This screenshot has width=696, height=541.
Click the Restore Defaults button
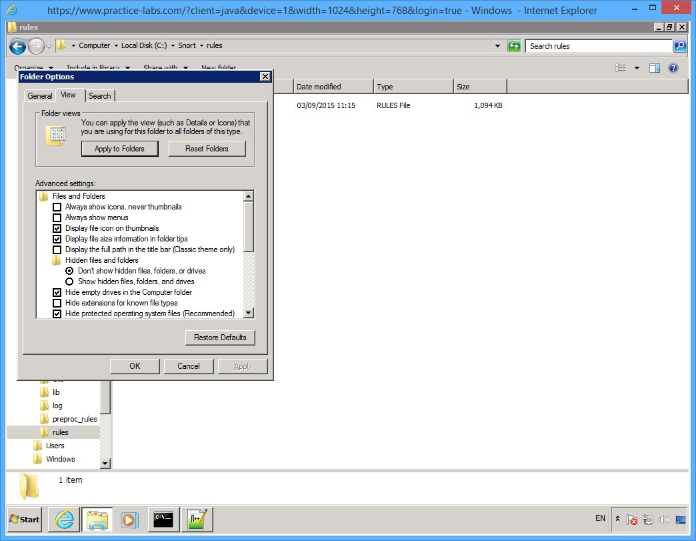tap(220, 338)
